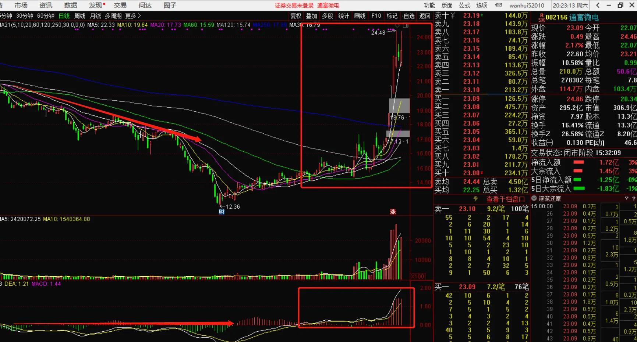Screen dimensions: 637x342
Task: Click the 统计 statistics button
Action: pos(343,16)
